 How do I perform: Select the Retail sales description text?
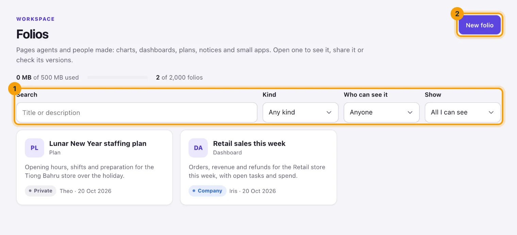pos(257,171)
